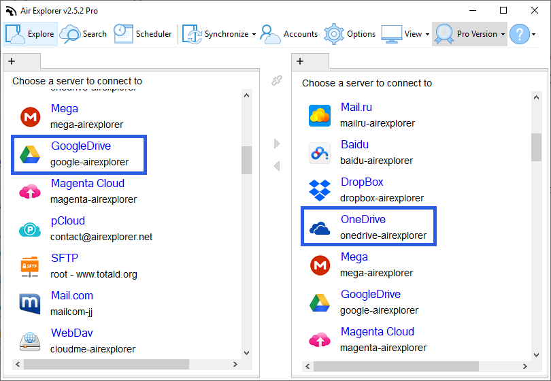The image size is (551, 381).
Task: Click the Pro Version button
Action: 467,34
